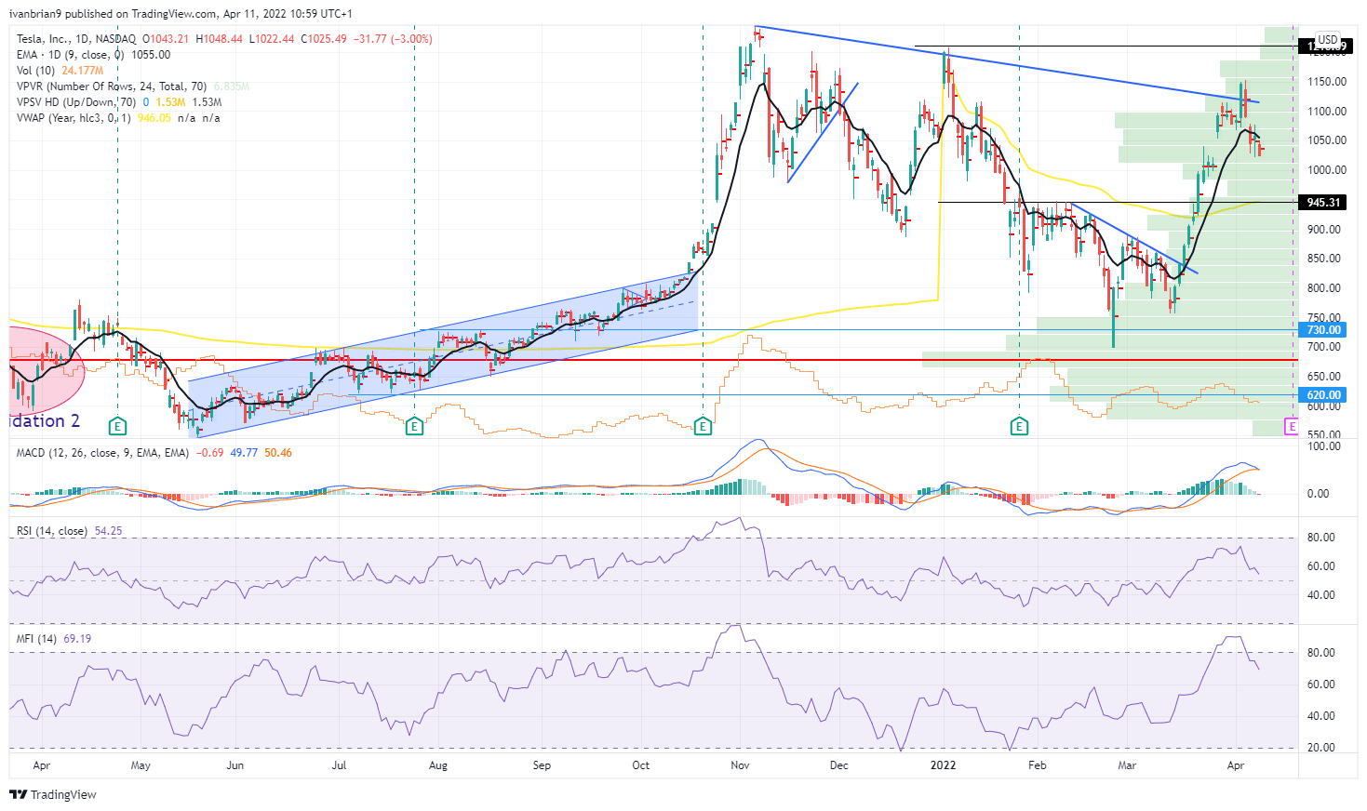Image resolution: width=1367 pixels, height=811 pixels.
Task: Click the black 945.31 price label
Action: pos(1323,203)
